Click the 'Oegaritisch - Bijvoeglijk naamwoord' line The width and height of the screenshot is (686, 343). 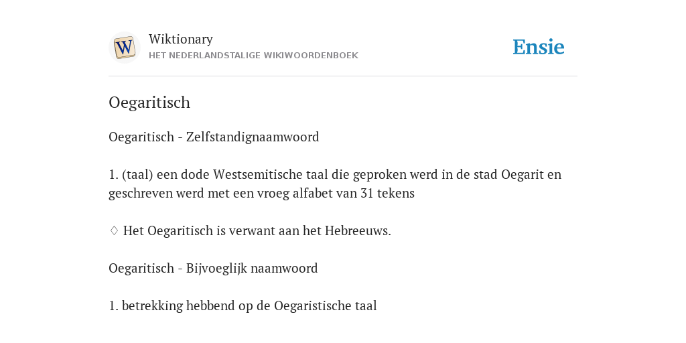point(213,268)
